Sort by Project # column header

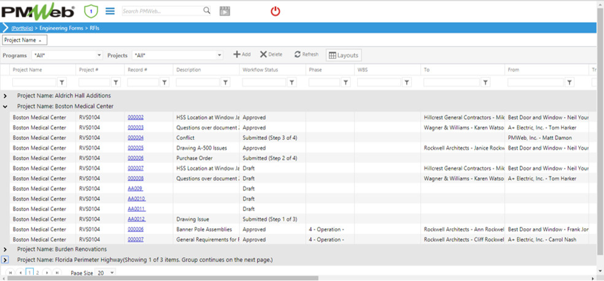pyautogui.click(x=88, y=69)
